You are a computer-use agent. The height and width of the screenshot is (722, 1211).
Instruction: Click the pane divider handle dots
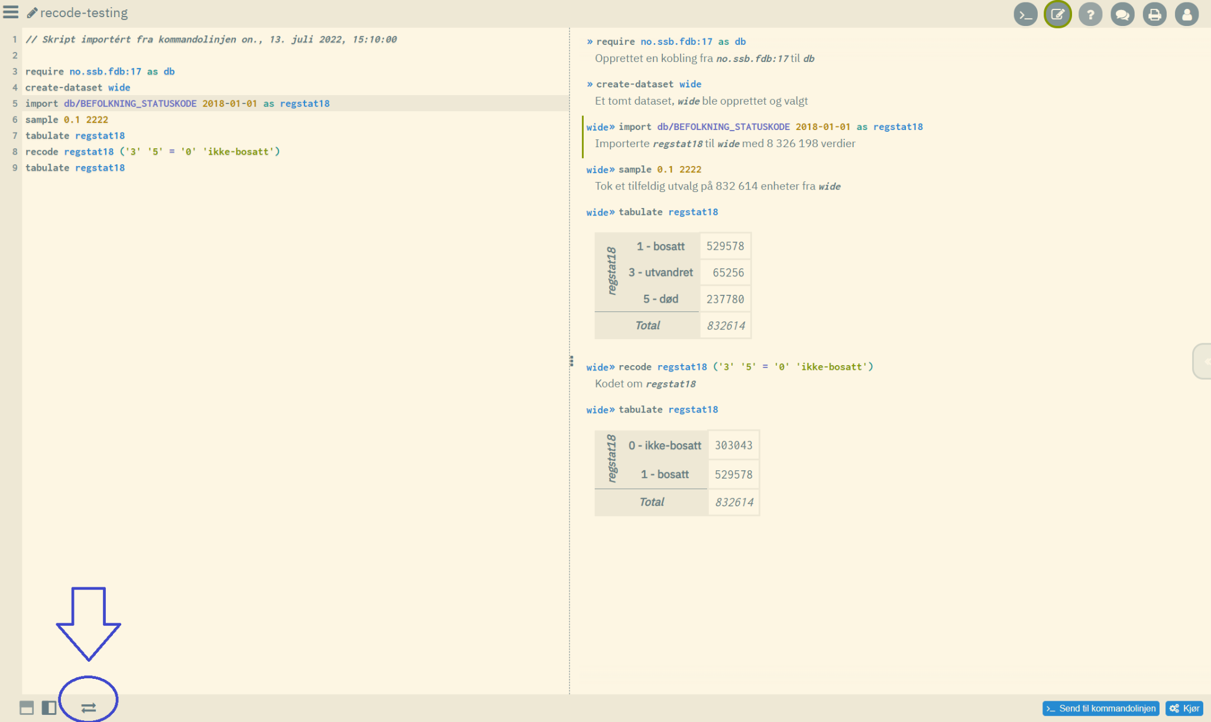click(571, 360)
